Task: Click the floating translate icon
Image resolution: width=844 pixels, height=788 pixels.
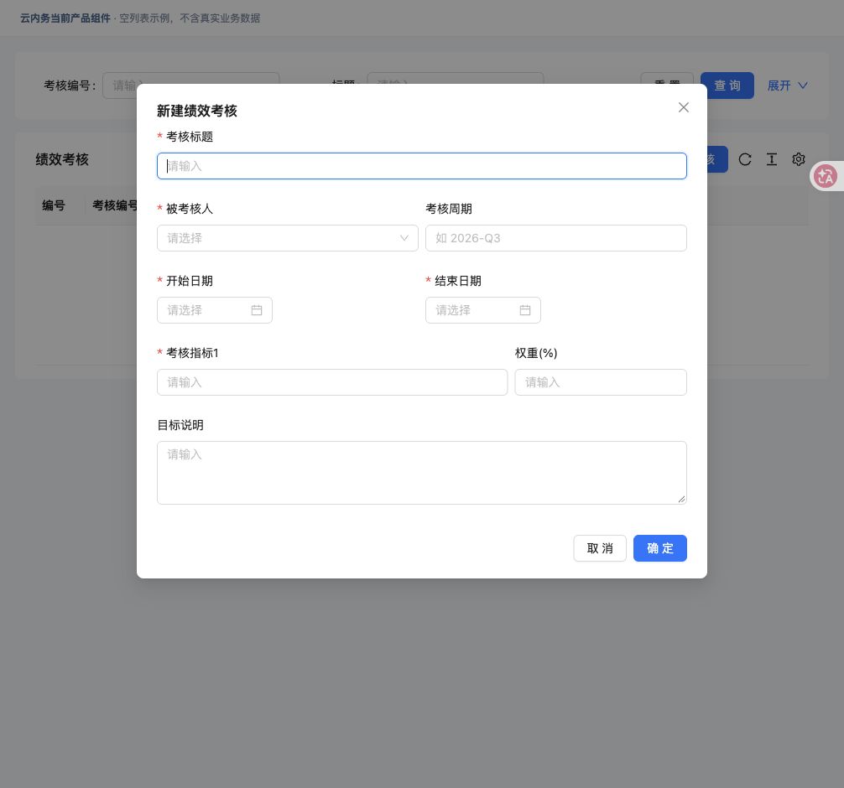Action: coord(826,176)
